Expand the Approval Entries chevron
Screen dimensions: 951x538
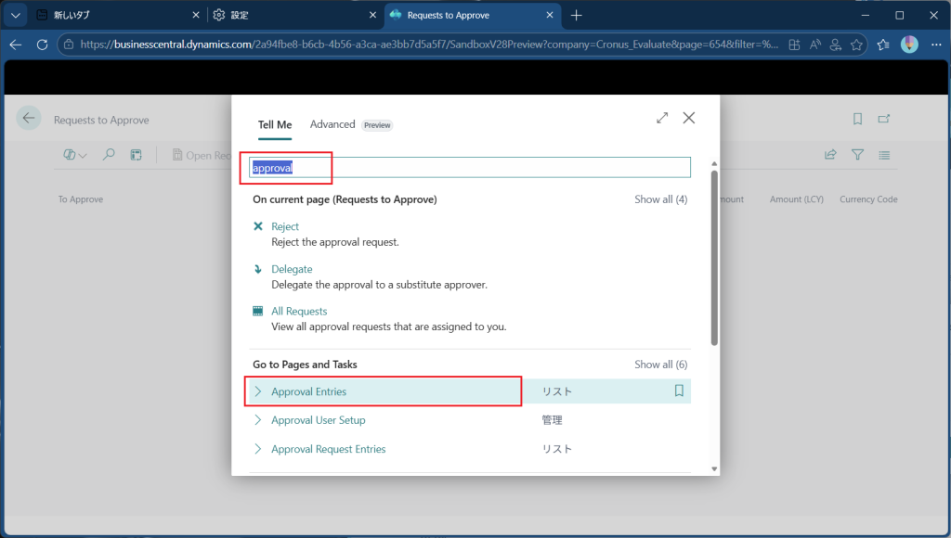tap(258, 391)
